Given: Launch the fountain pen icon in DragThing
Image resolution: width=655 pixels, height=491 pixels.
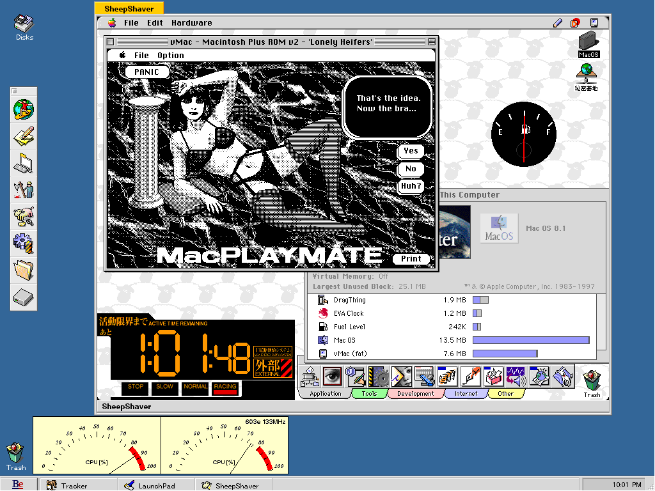Looking at the screenshot, I should tap(470, 377).
